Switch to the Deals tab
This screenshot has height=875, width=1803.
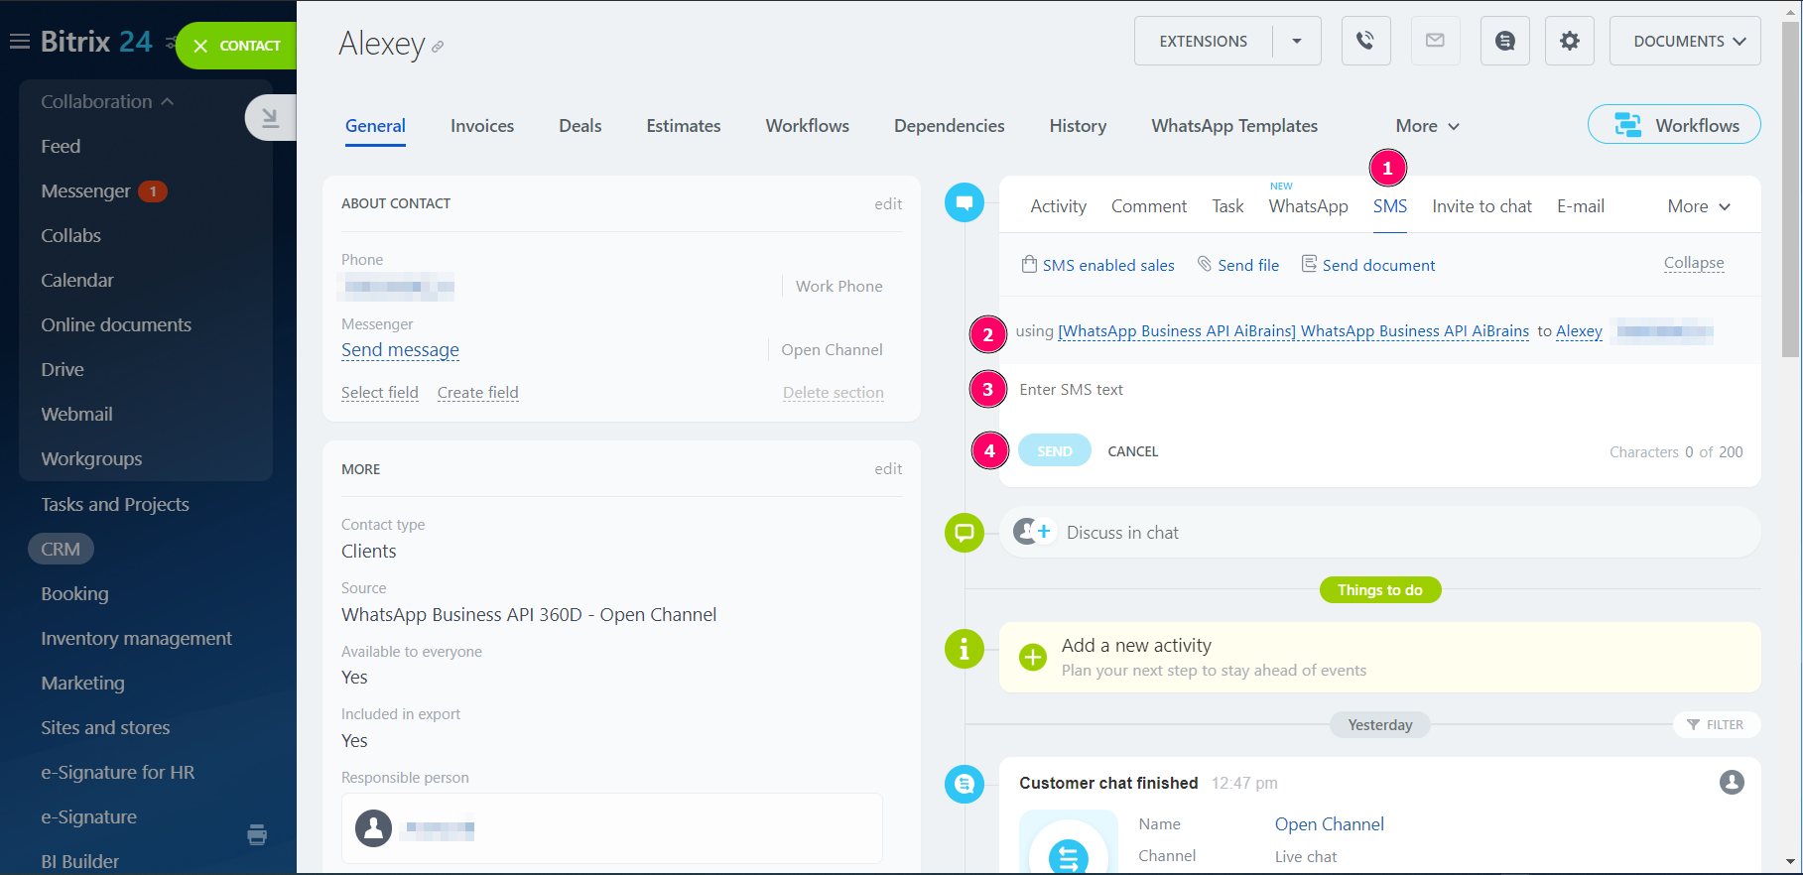[580, 126]
